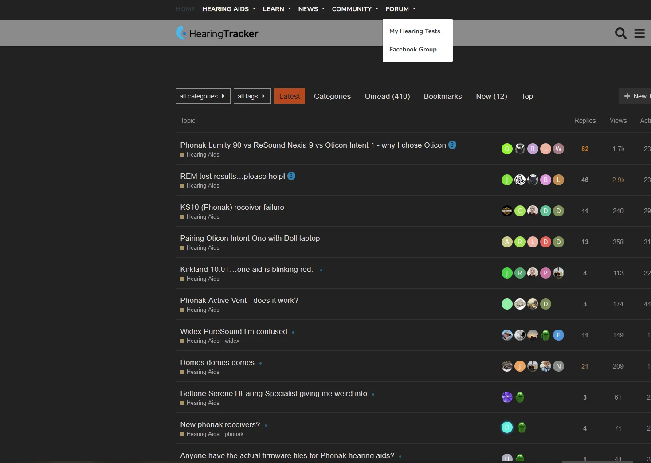
Task: Open the Unread (410) tab
Action: (x=387, y=96)
